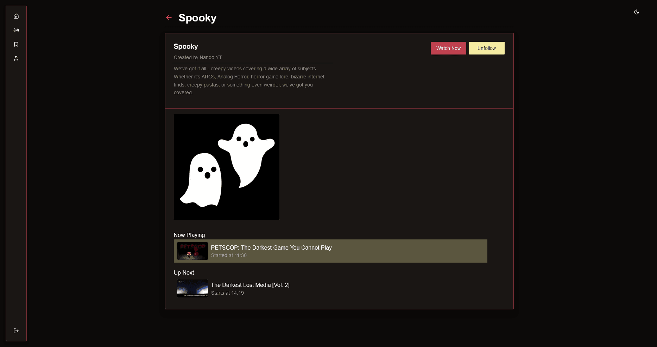
Task: Open the user profile icon
Action: tap(16, 58)
